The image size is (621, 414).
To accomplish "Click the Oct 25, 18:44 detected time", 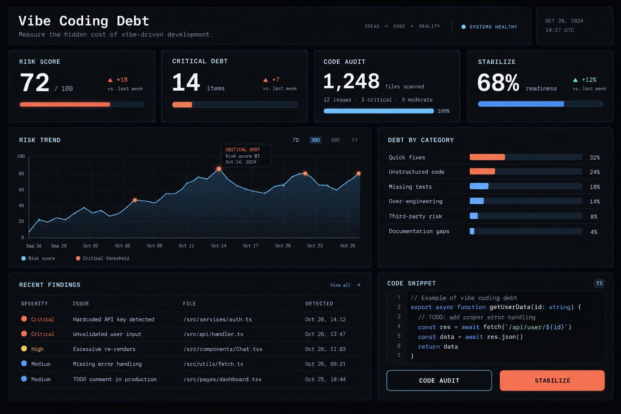I will [x=325, y=380].
